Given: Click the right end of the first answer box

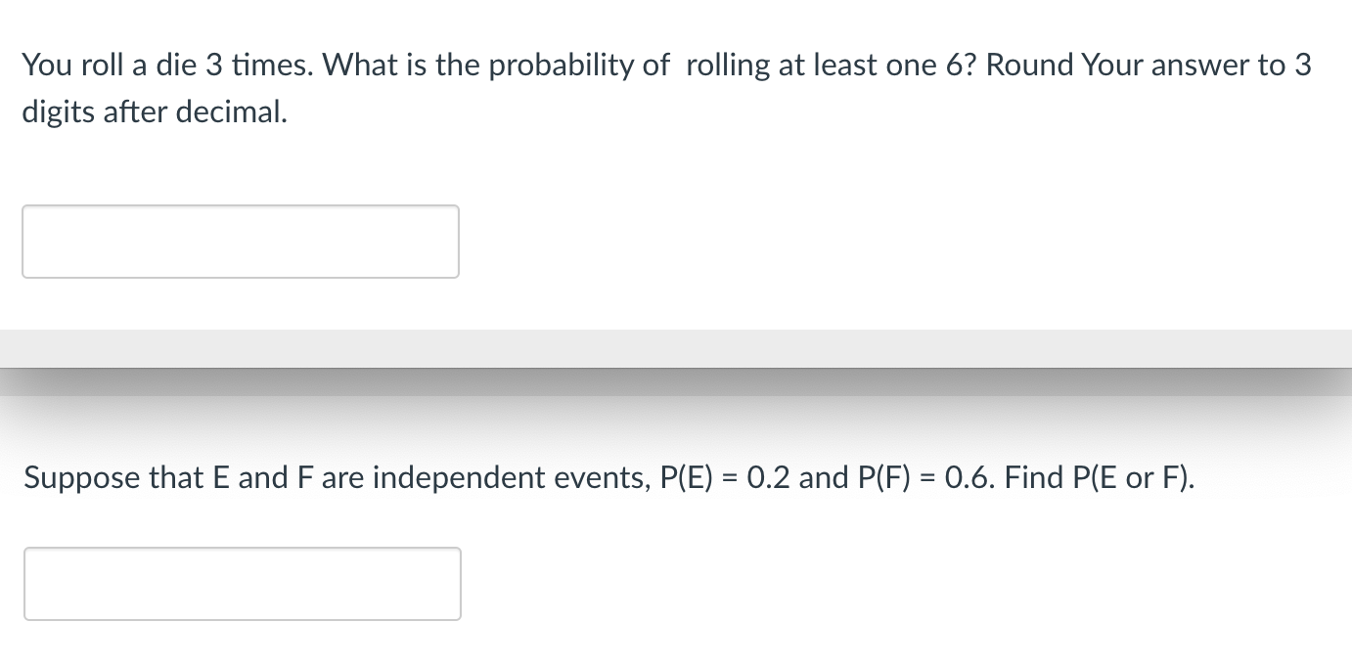Looking at the screenshot, I should 448,242.
